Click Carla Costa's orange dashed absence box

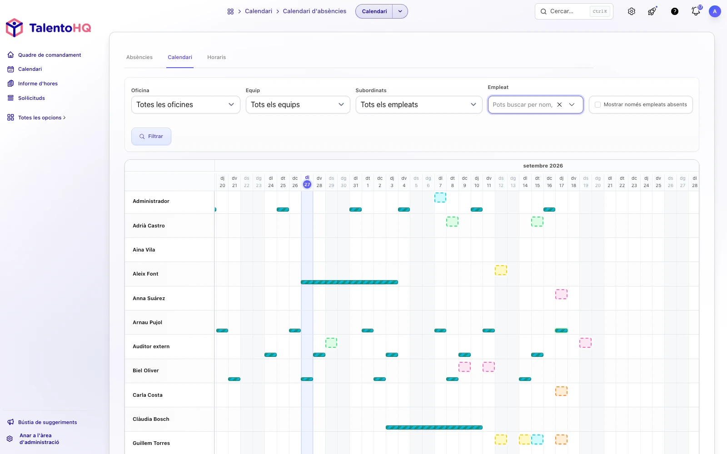tap(561, 391)
